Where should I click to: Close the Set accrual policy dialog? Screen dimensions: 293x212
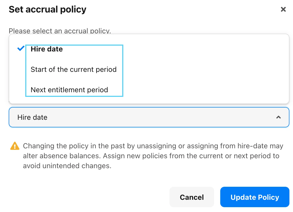283,9
